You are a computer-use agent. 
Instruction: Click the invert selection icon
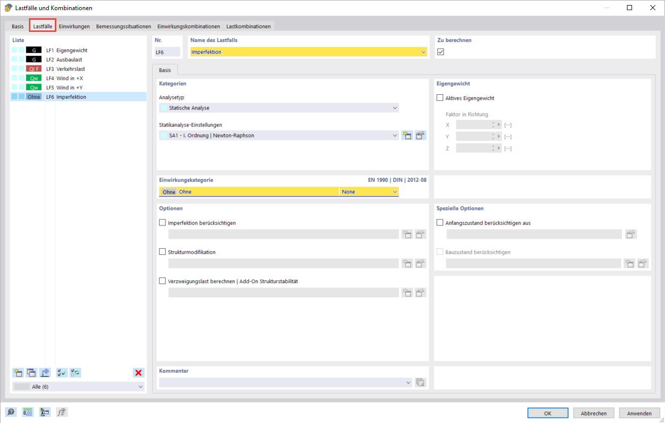point(75,373)
